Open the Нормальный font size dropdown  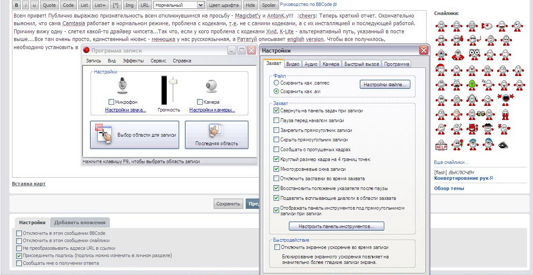(x=179, y=5)
